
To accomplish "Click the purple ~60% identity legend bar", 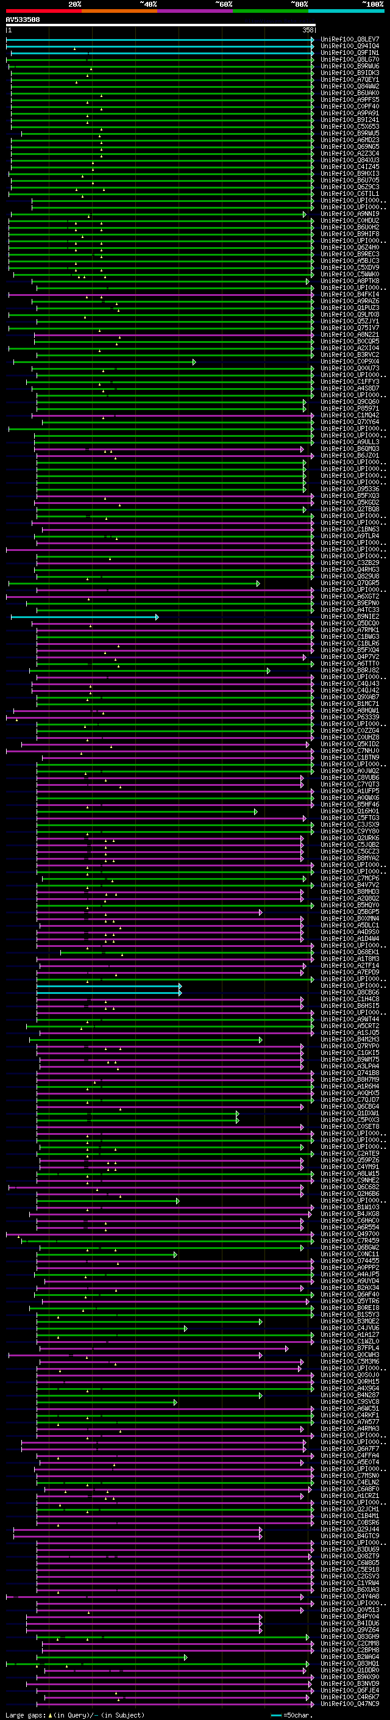I will (196, 11).
